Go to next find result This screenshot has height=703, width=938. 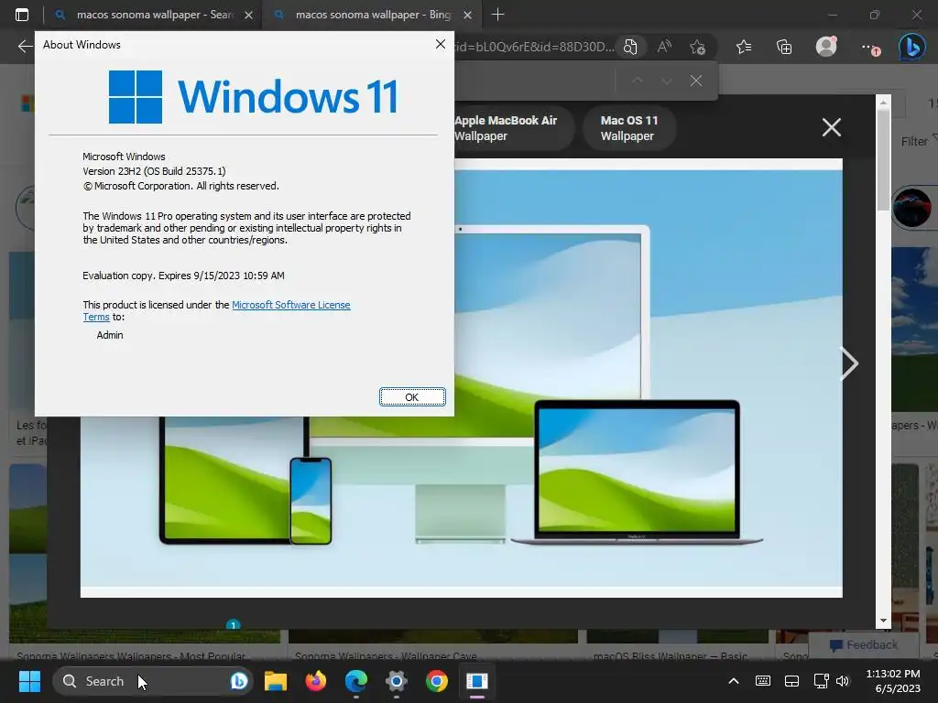[667, 81]
